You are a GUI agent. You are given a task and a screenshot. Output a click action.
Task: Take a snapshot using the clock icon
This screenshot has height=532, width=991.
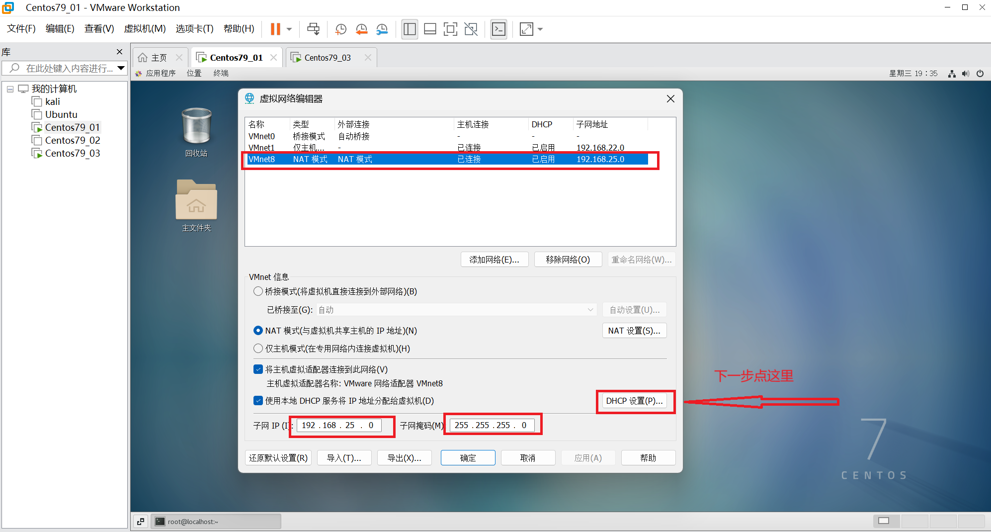click(x=340, y=29)
